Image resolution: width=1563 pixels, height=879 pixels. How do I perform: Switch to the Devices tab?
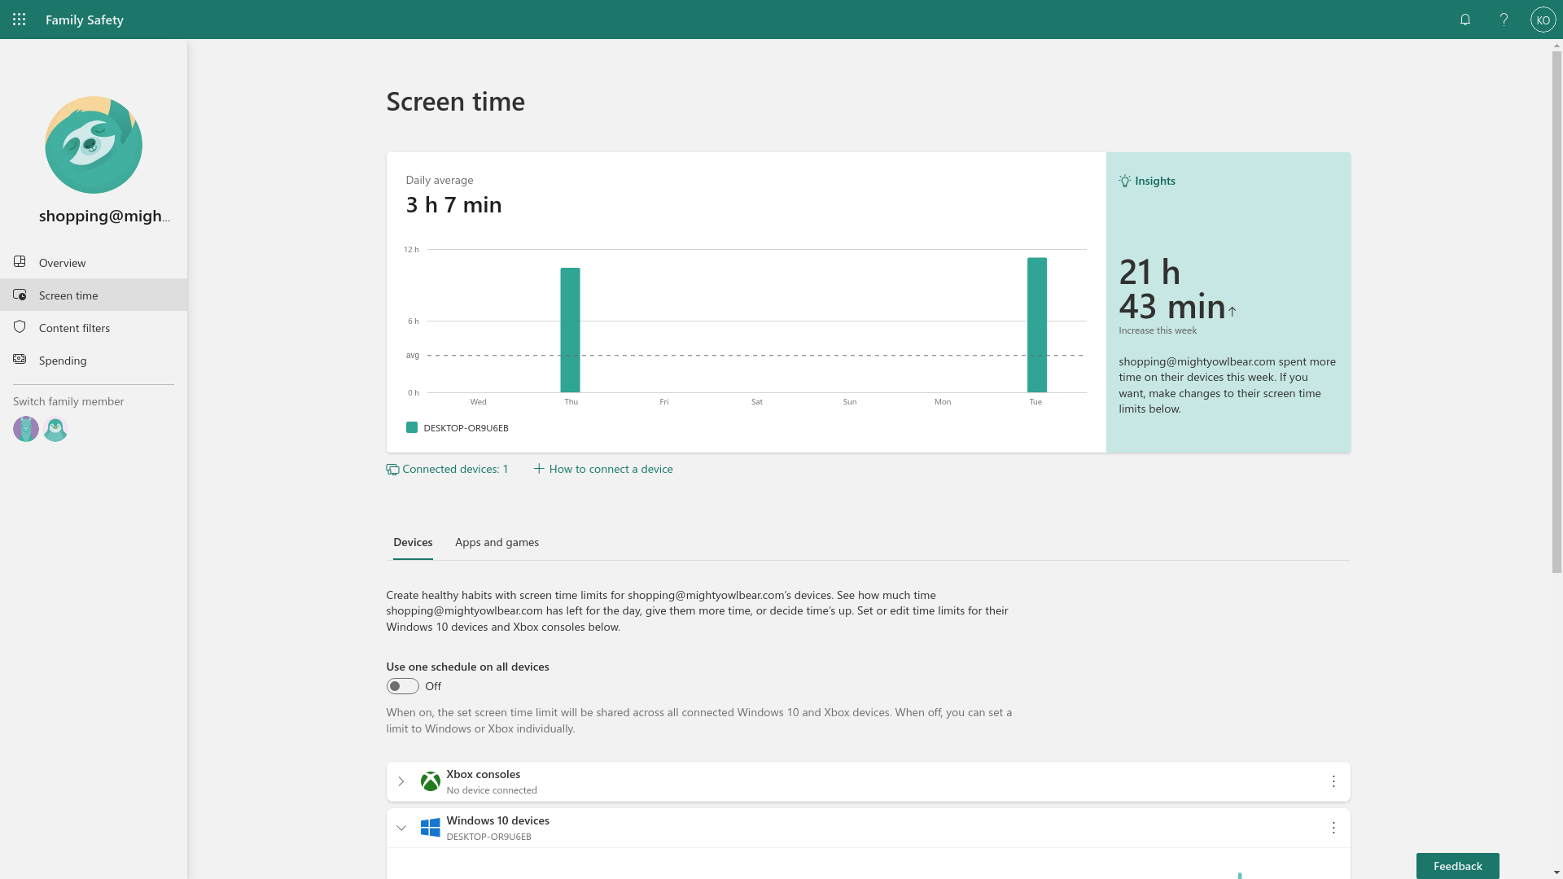(x=413, y=542)
